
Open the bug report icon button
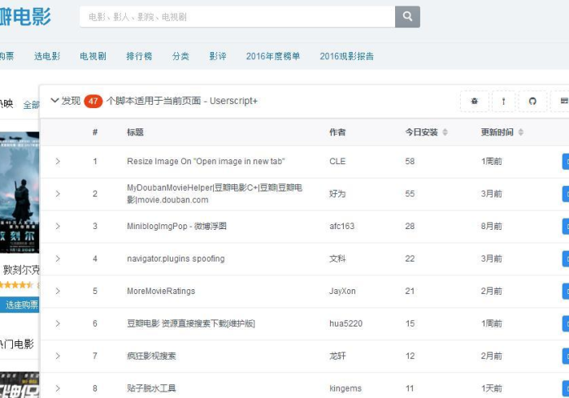pyautogui.click(x=474, y=101)
